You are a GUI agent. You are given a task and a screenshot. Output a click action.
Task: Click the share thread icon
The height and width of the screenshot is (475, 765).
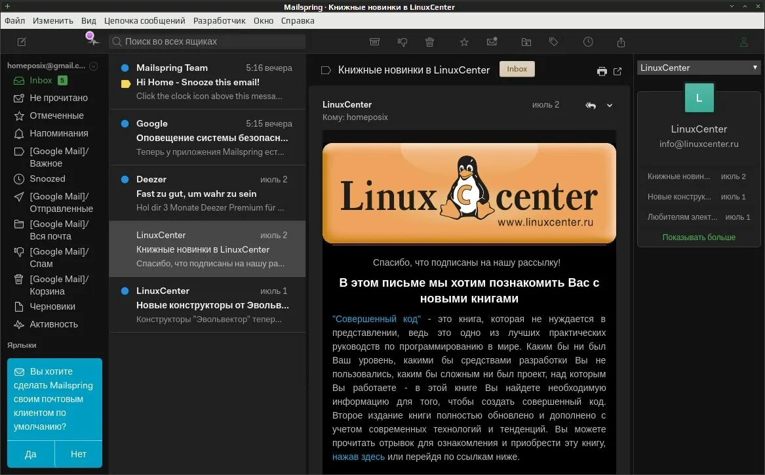pyautogui.click(x=621, y=43)
